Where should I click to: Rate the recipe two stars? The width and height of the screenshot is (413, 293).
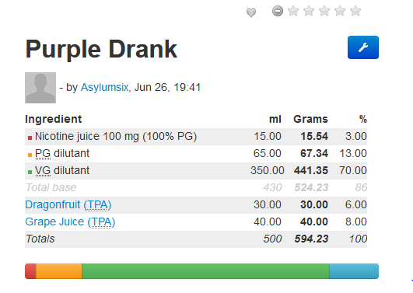309,11
